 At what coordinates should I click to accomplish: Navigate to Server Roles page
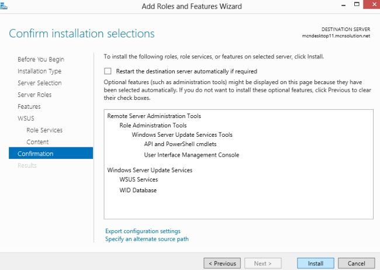tap(34, 95)
